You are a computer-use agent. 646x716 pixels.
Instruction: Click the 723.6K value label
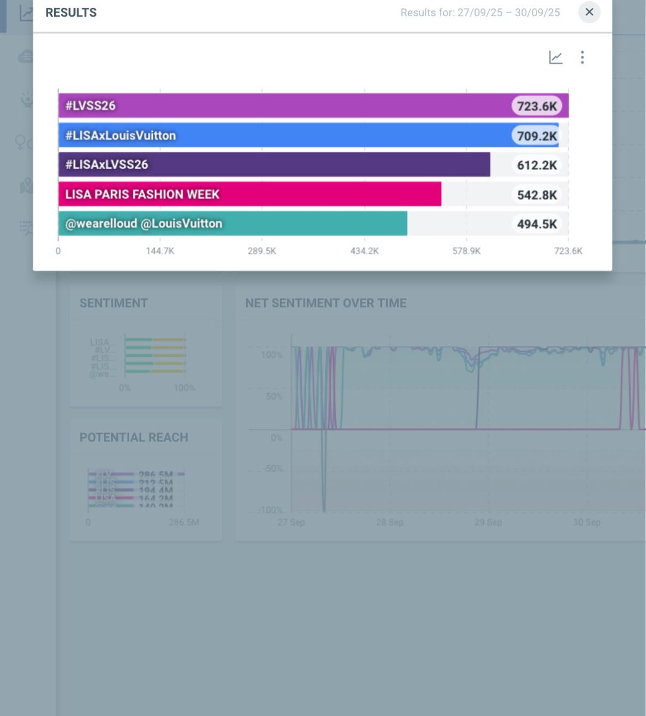tap(537, 106)
